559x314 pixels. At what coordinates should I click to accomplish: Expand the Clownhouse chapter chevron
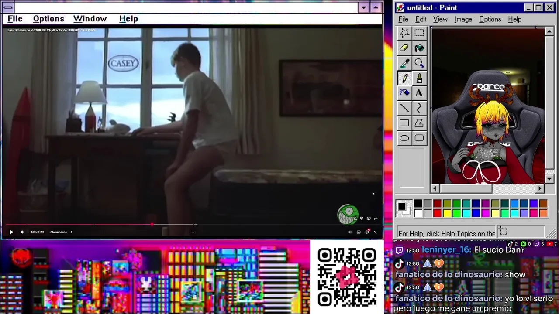coord(71,232)
